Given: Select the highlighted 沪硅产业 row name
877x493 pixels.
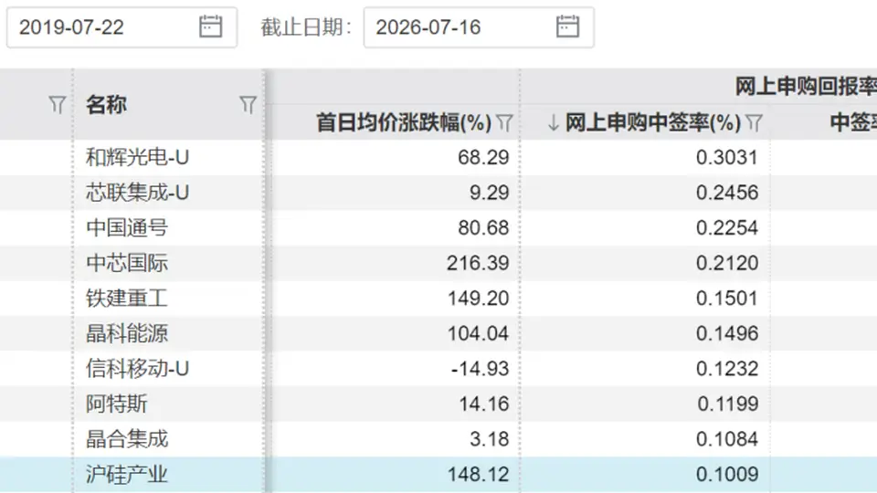Looking at the screenshot, I should (127, 474).
